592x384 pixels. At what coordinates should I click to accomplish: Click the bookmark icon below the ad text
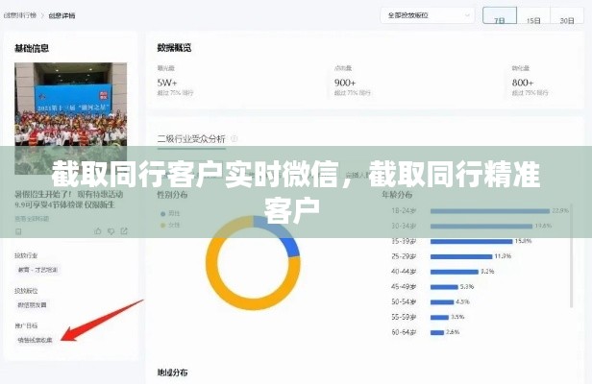click(x=18, y=230)
